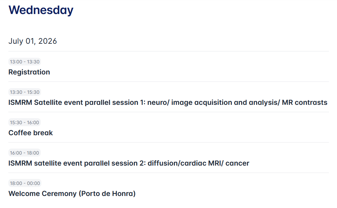Click the 15:30 - 16:00 time badge

click(x=24, y=123)
